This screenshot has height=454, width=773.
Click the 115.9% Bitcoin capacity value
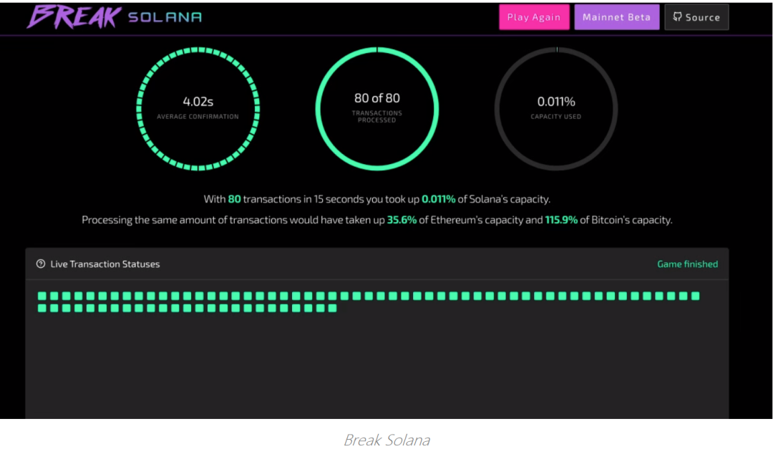(x=561, y=220)
